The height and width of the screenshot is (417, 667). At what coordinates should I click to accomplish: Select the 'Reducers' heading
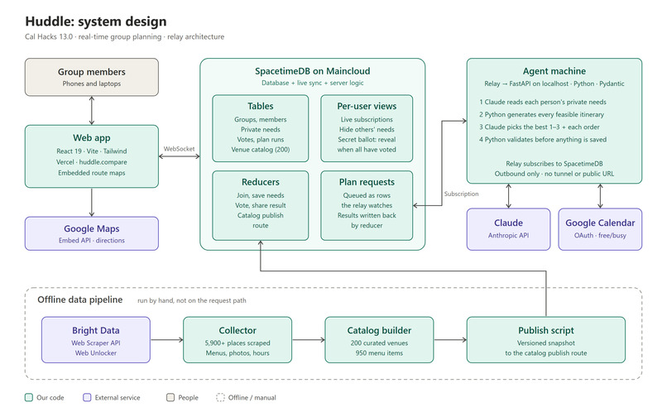[x=261, y=182]
